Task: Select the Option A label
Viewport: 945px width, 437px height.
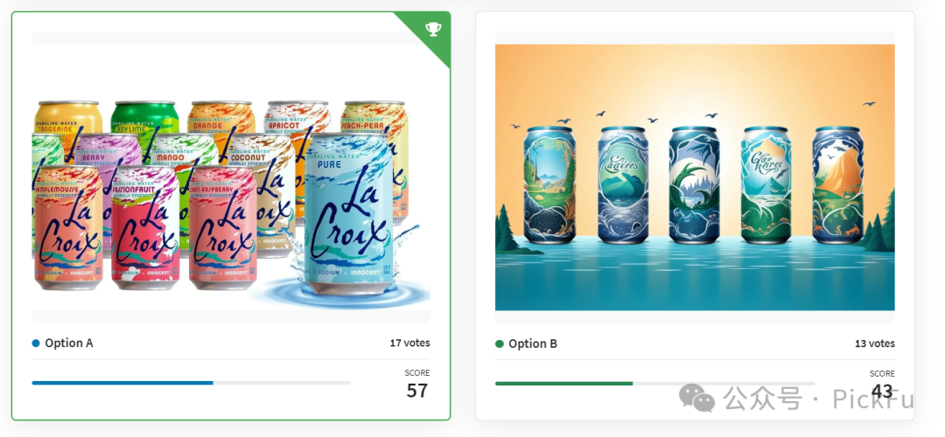Action: point(69,343)
